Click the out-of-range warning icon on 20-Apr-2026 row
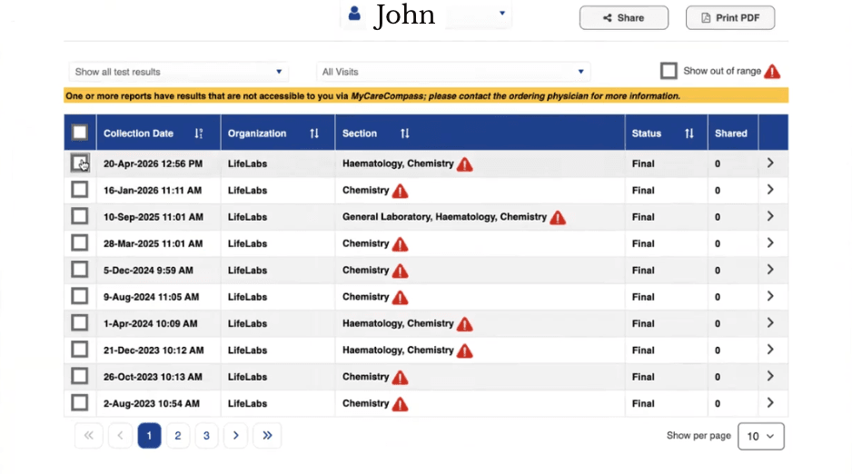Screen dimensions: 852x474 coord(464,164)
